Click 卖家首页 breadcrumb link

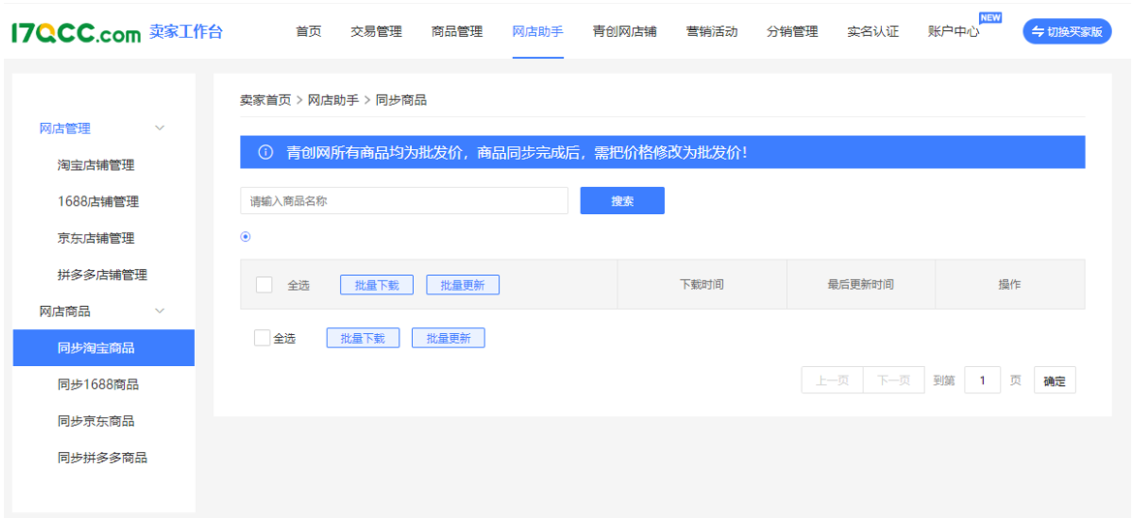(x=266, y=100)
